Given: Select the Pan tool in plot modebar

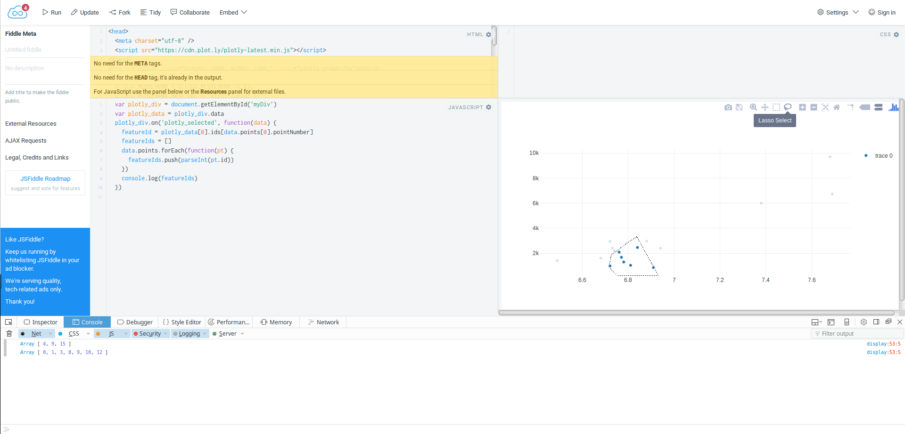Looking at the screenshot, I should (x=765, y=107).
